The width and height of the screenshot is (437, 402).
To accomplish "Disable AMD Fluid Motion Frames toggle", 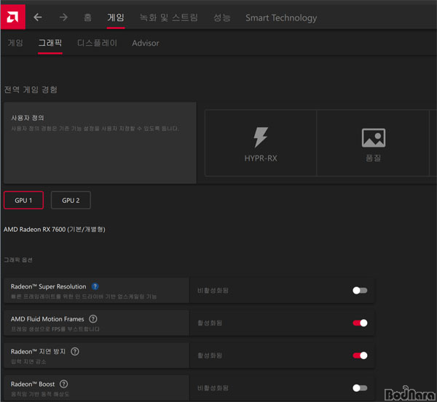I will (x=360, y=323).
